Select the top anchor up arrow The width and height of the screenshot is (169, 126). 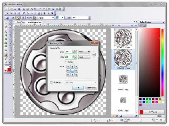(x=72, y=66)
